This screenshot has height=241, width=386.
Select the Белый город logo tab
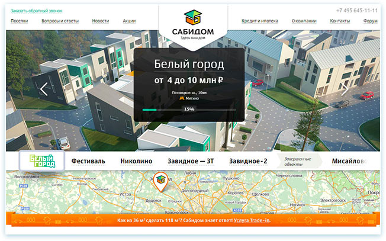42,161
